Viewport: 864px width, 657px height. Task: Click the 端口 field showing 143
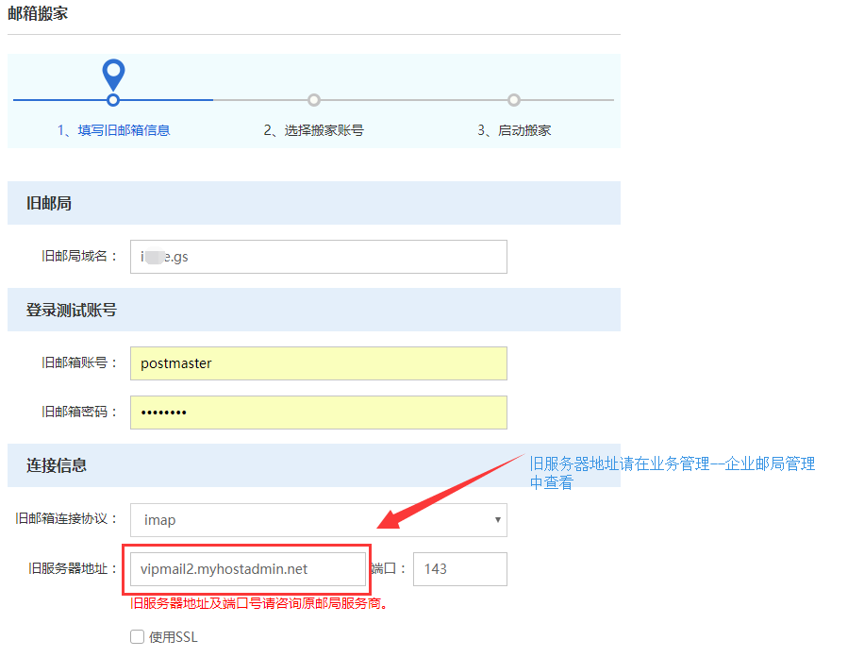point(459,569)
